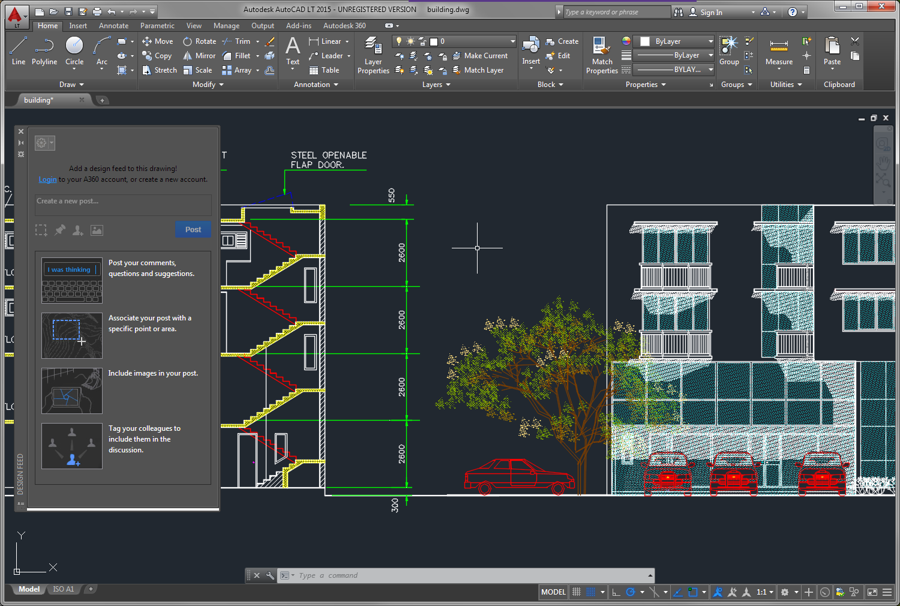
Task: Open the layer name dropdown
Action: click(x=512, y=41)
